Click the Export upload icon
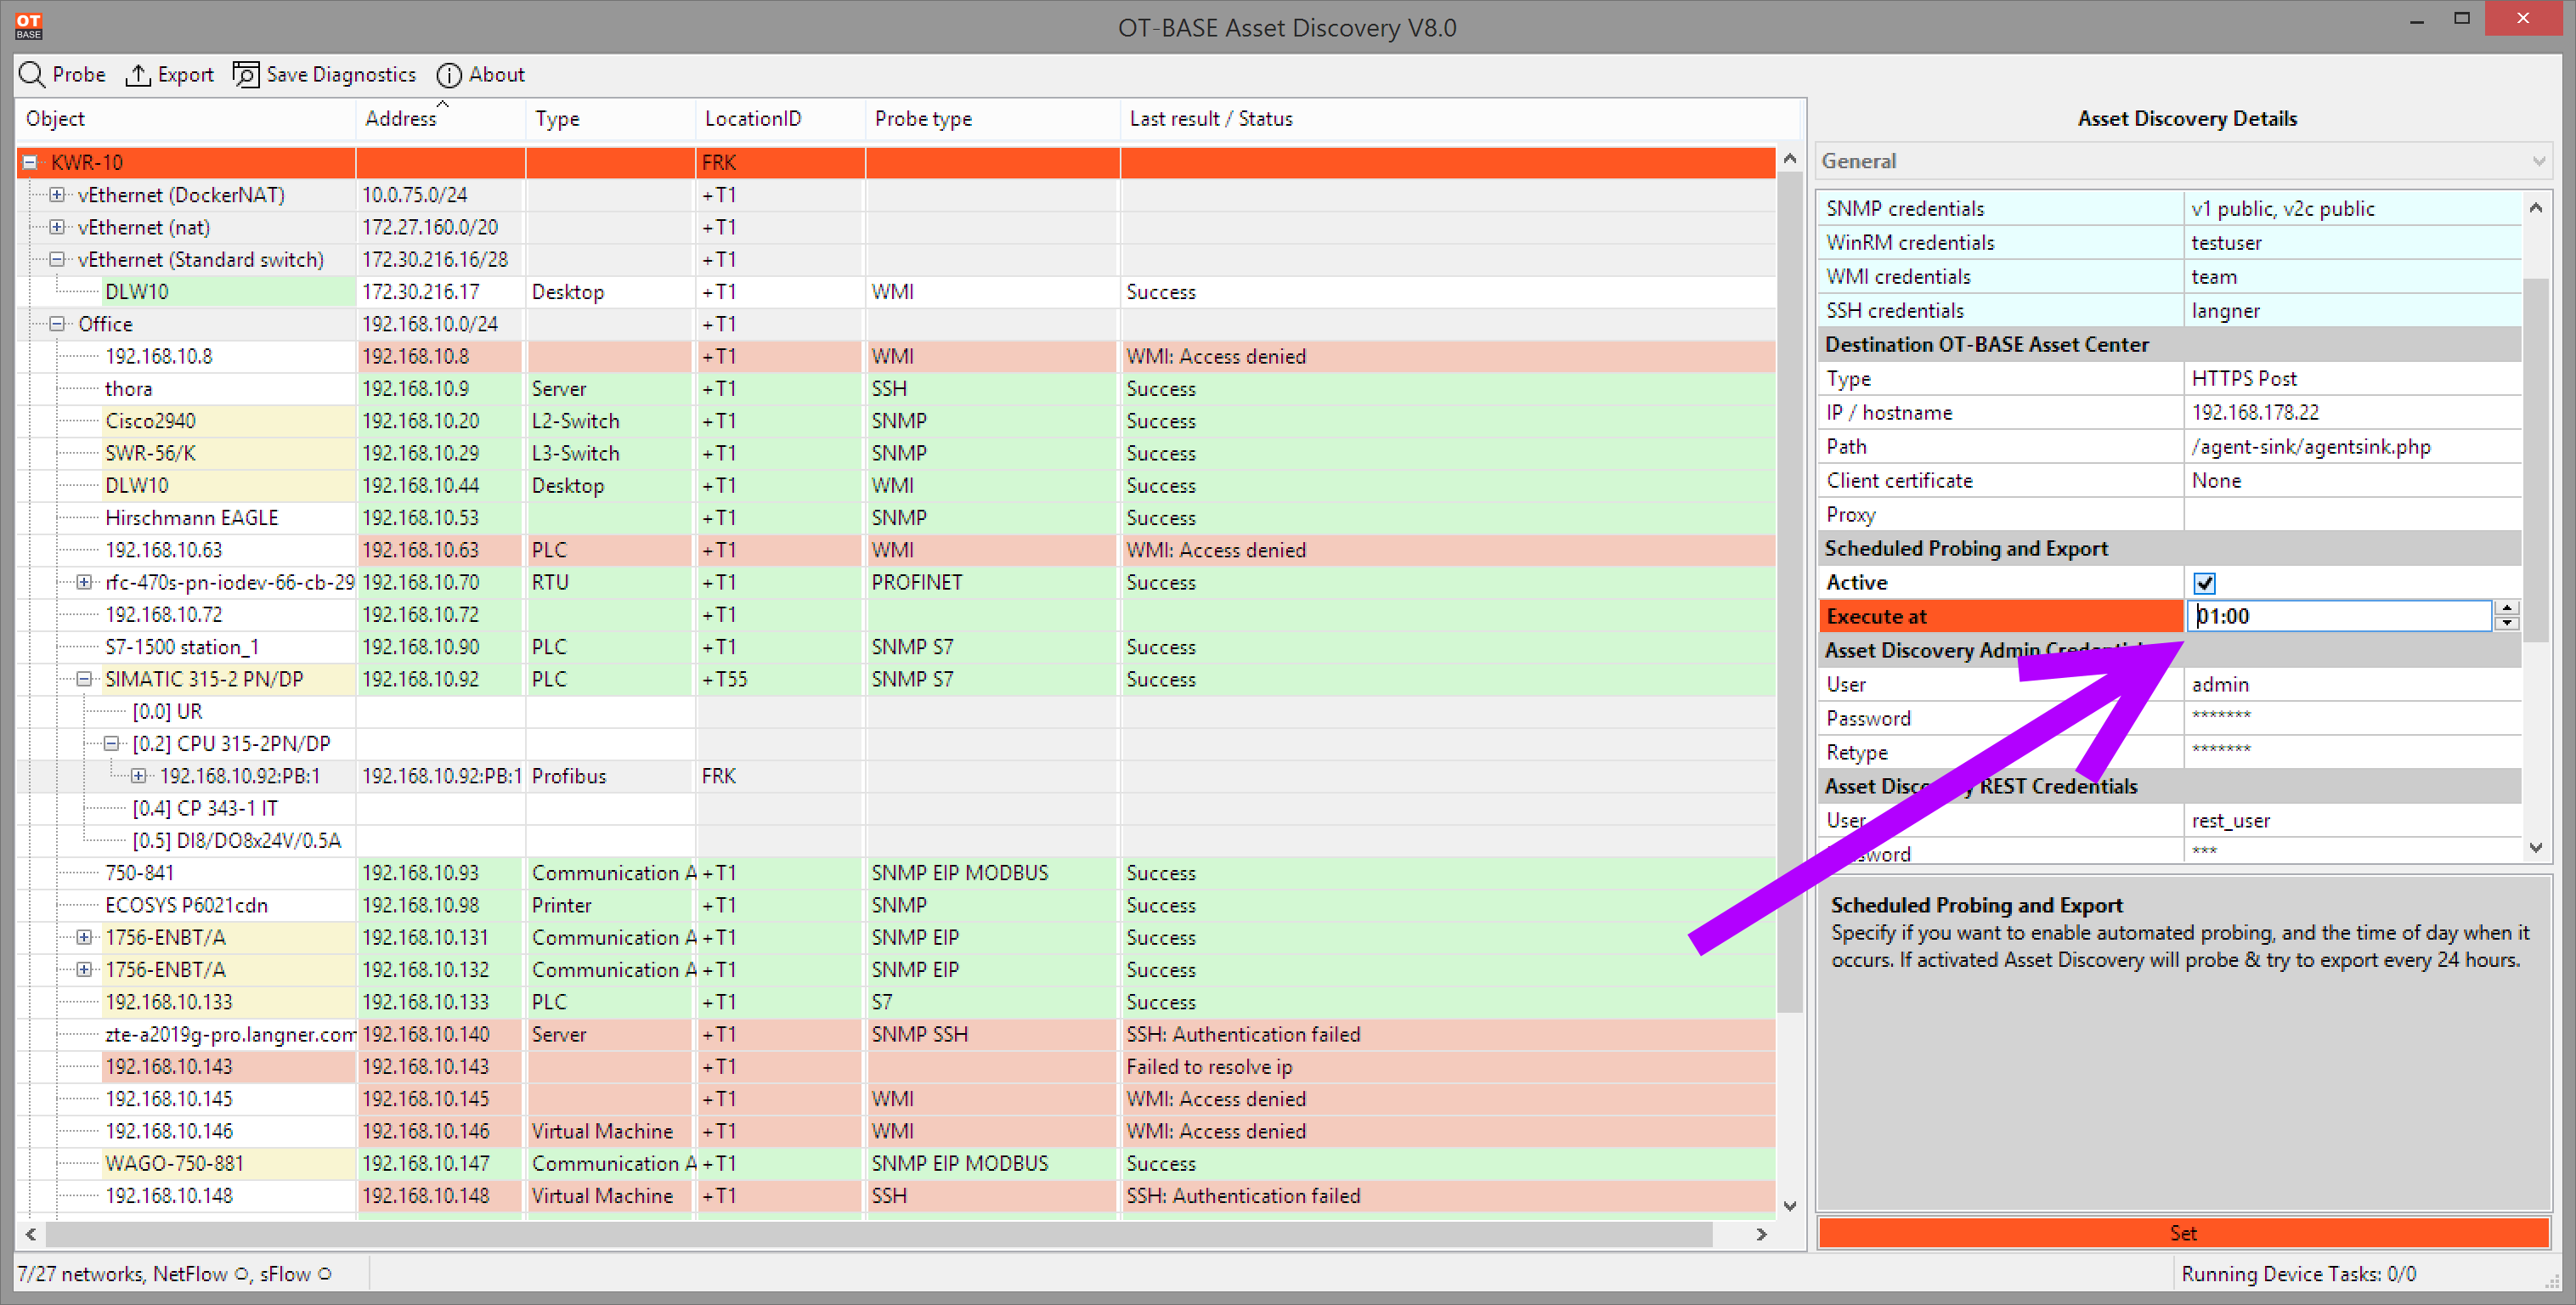Image resolution: width=2576 pixels, height=1305 pixels. (137, 75)
